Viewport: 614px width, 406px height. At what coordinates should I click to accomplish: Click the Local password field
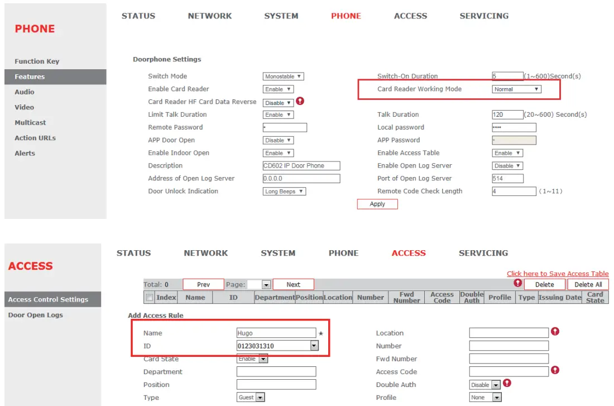pos(514,127)
